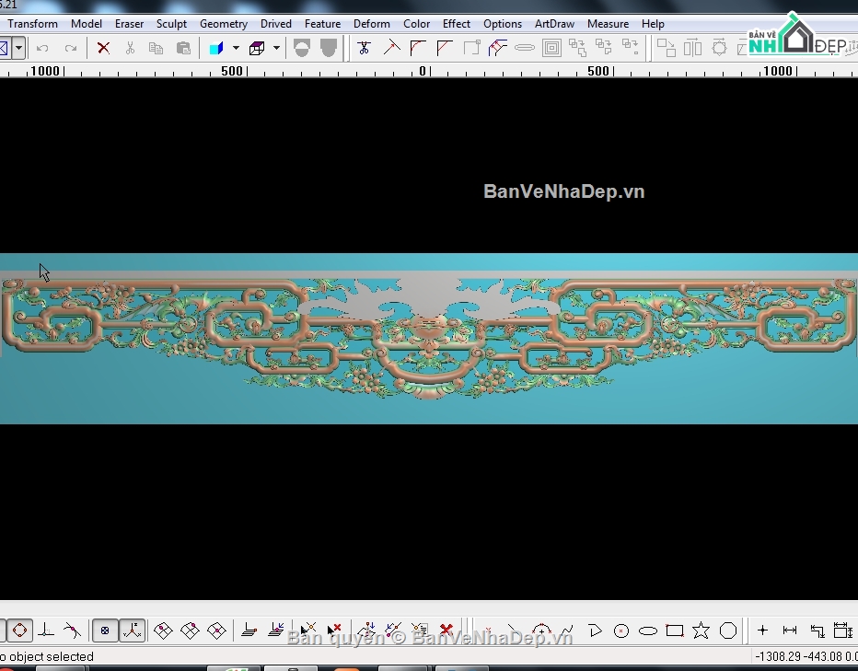
Task: Toggle the center point snap button
Action: click(105, 631)
